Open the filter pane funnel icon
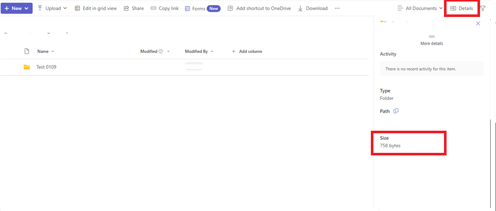Viewport: 496px width, 211px height. tap(483, 8)
